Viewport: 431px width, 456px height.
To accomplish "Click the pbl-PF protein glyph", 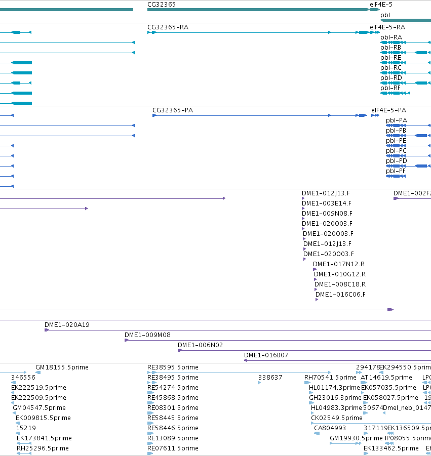I will 396,176.
